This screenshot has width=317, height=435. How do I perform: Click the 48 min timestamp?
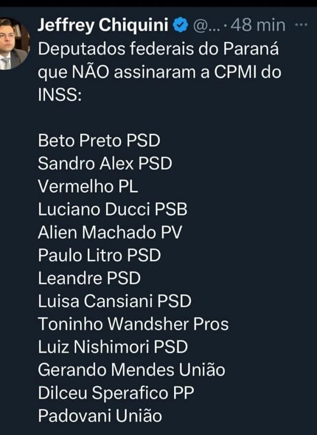click(259, 26)
